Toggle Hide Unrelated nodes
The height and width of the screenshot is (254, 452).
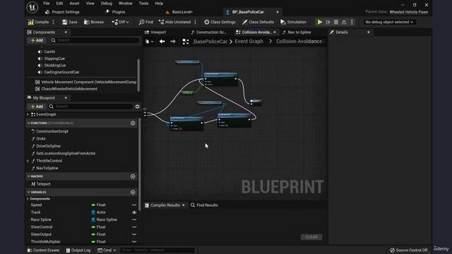coord(174,22)
